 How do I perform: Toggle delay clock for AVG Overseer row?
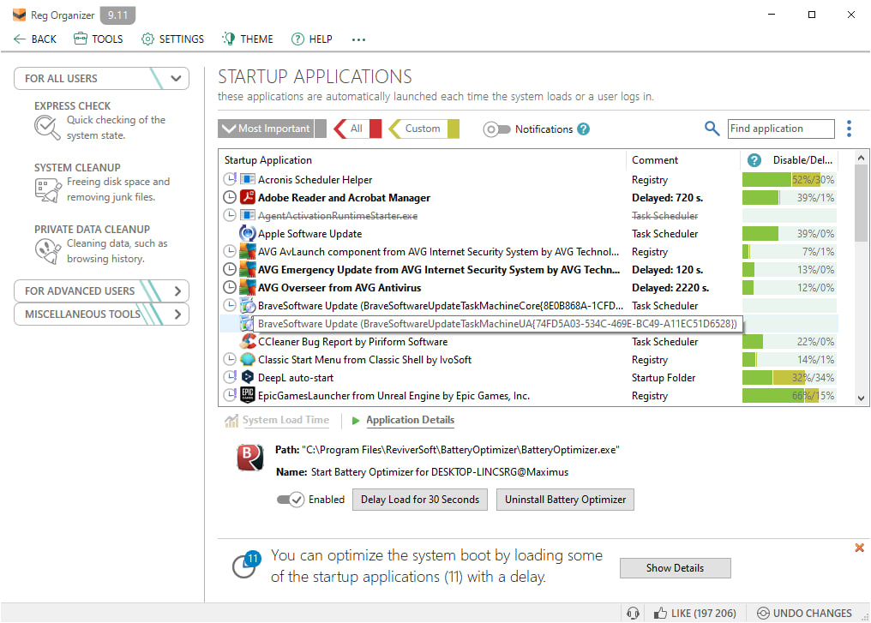coord(230,287)
